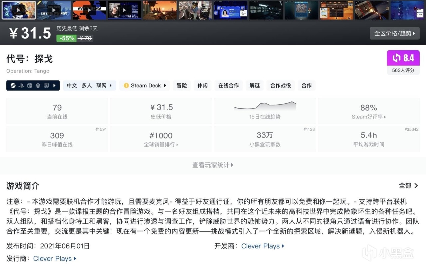Open the 全区价格/趋势 price trends
The image size is (426, 268).
click(395, 33)
